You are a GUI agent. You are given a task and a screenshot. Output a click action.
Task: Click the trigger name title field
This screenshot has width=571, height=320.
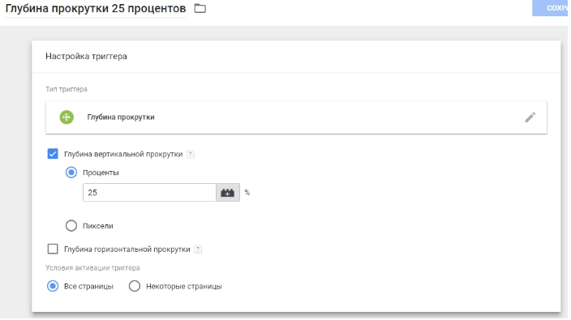96,8
